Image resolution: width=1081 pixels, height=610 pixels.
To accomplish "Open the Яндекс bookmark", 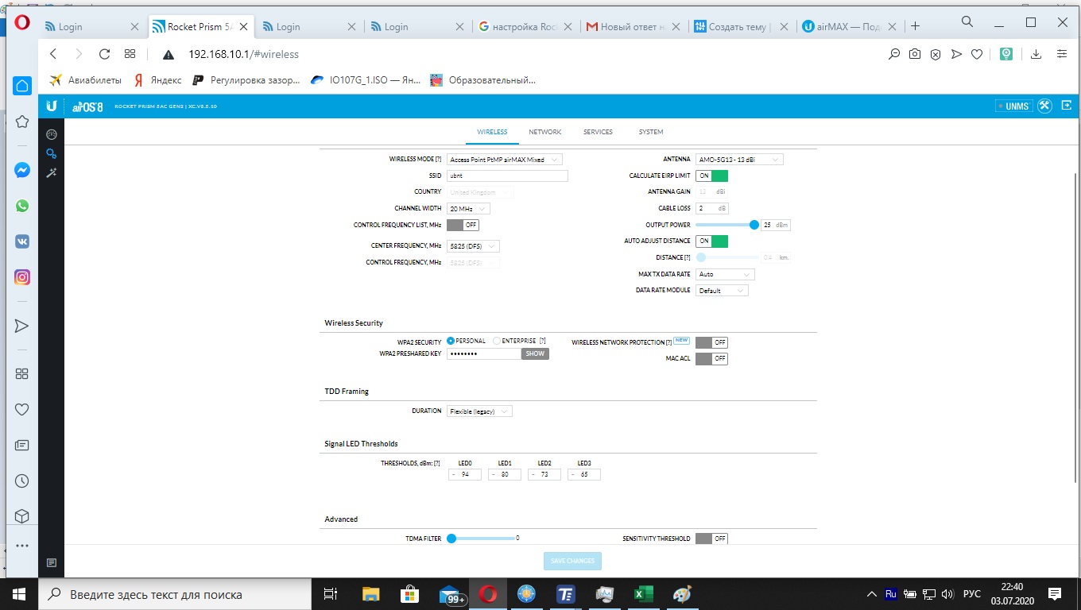I will (x=157, y=80).
